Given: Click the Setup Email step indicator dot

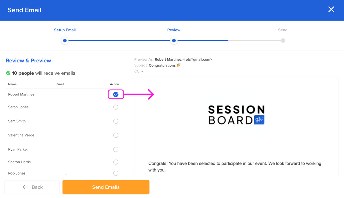Looking at the screenshot, I should [65, 40].
